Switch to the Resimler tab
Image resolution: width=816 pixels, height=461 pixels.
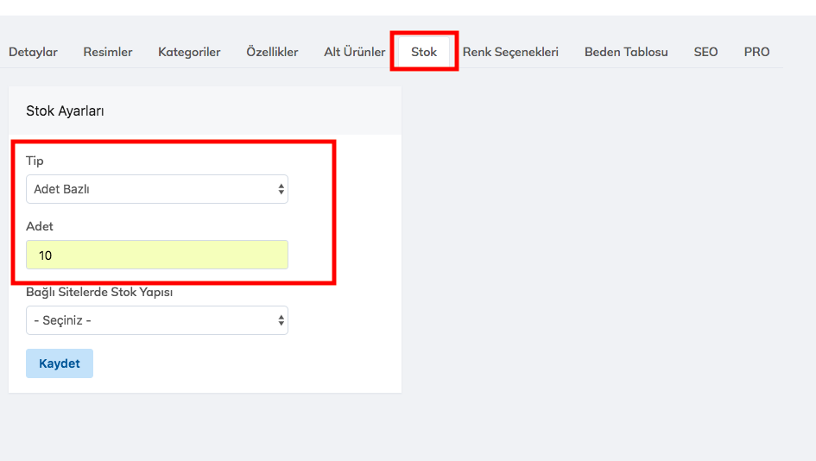108,52
